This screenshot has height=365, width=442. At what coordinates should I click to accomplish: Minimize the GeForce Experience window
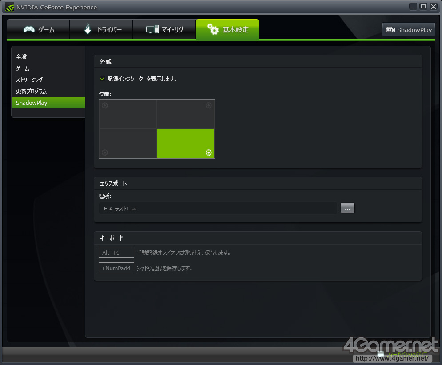[x=413, y=7]
